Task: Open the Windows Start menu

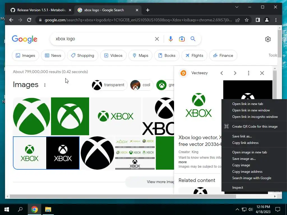Action: [x=7, y=209]
